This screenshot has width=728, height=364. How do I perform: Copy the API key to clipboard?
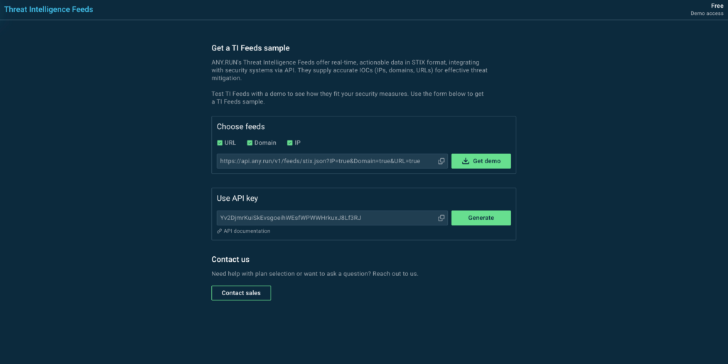(x=441, y=218)
